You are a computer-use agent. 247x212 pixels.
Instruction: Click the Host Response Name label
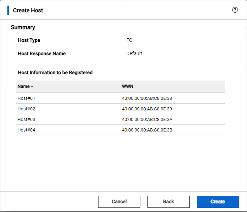pos(42,53)
